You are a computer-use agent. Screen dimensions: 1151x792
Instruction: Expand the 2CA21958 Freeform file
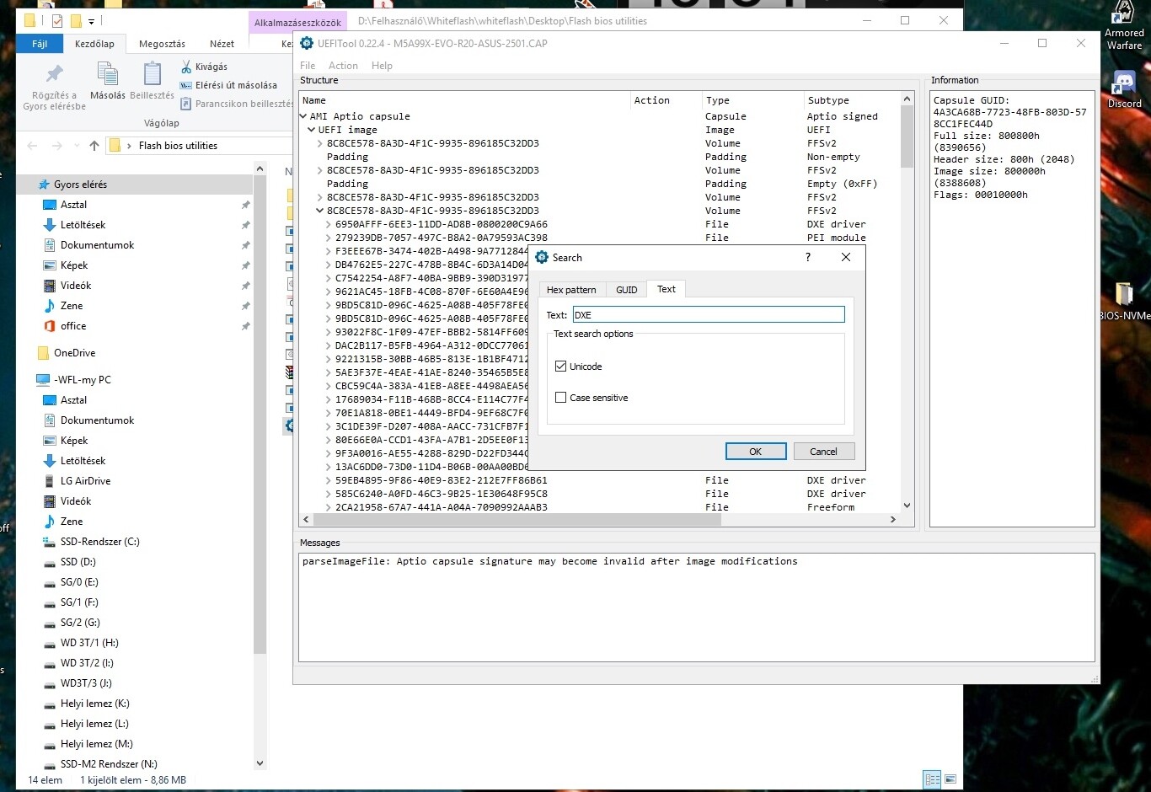click(329, 507)
